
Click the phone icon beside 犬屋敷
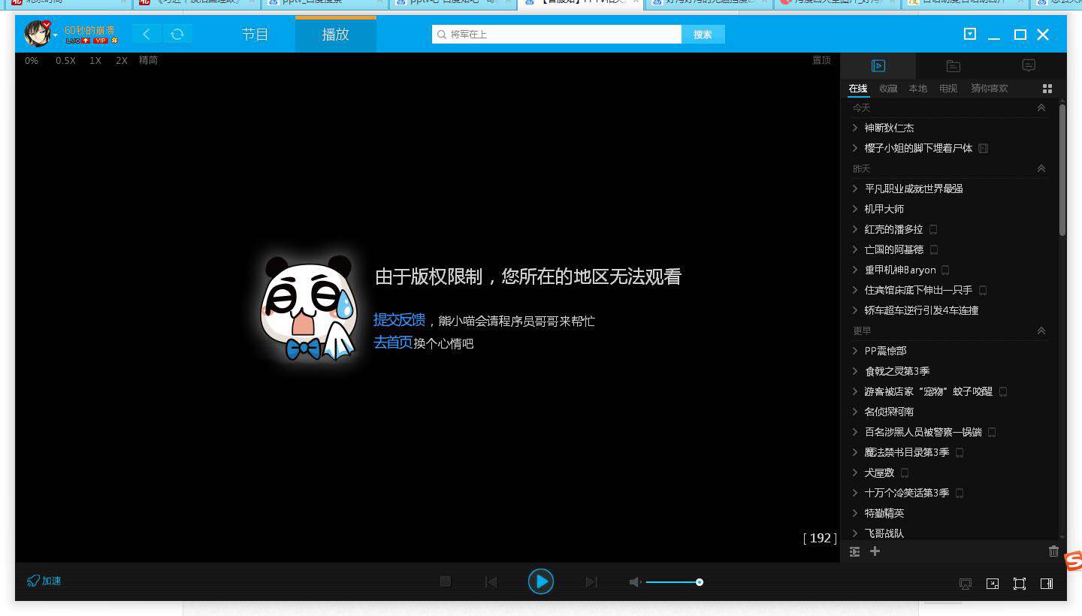(x=905, y=473)
